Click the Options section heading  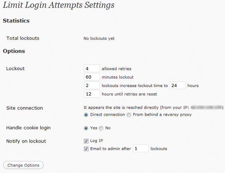14,51
